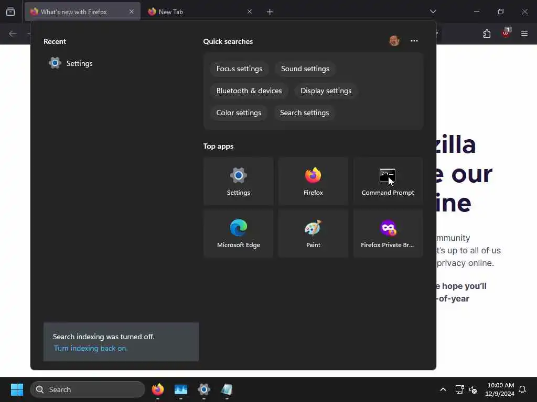Open the clock and date panel

coord(500,389)
